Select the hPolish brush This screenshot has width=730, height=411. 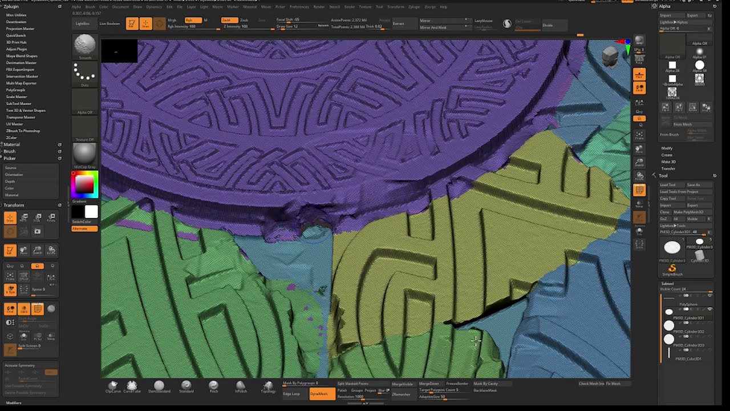pos(241,386)
